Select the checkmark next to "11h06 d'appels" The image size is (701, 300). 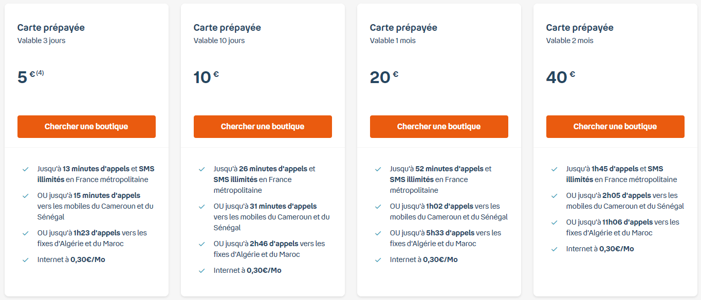pyautogui.click(x=555, y=222)
